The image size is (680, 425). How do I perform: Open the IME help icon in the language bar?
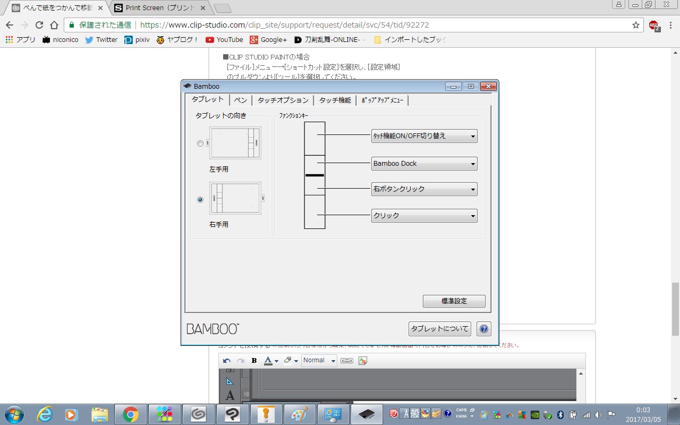448,414
